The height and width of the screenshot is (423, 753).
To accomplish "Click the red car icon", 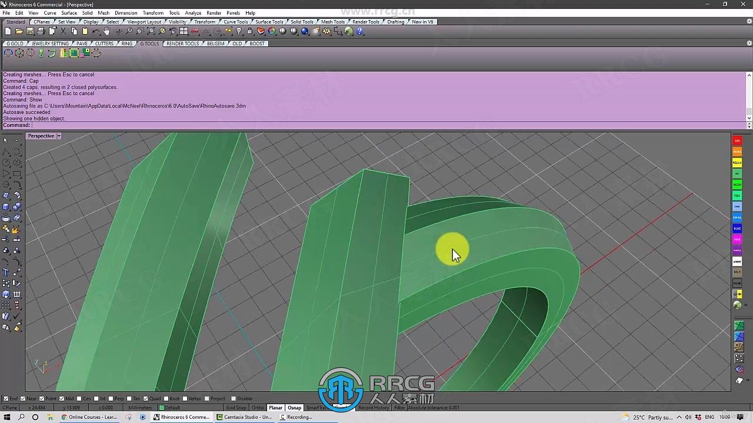I will (x=195, y=31).
